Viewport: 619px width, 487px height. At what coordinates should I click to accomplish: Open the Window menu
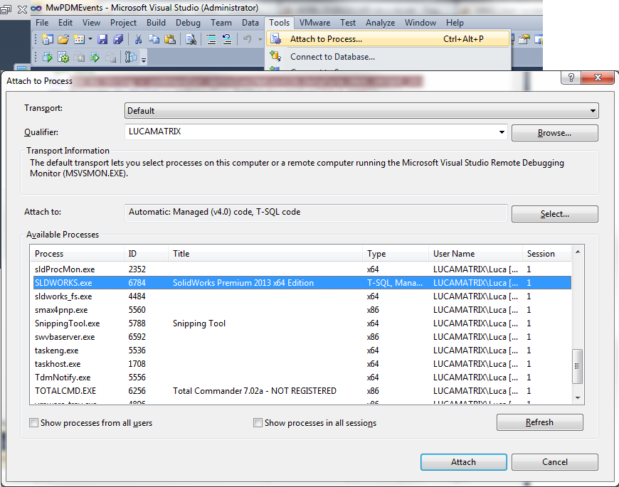click(x=420, y=23)
